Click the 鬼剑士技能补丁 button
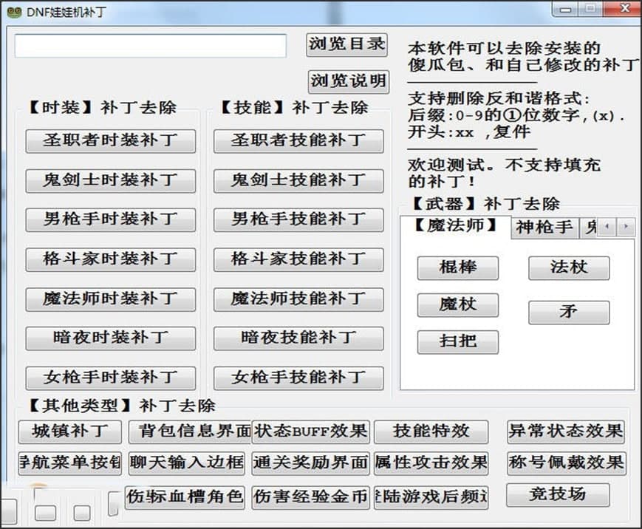642x529 pixels. [x=298, y=180]
